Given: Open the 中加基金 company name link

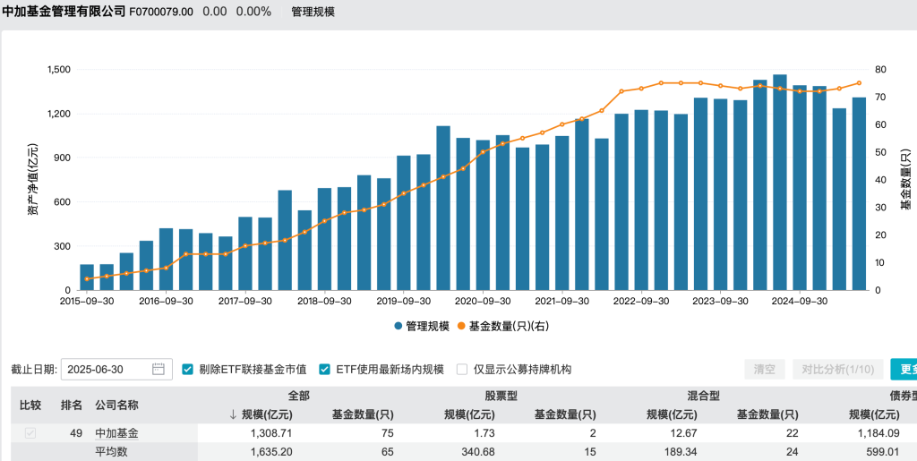Looking at the screenshot, I should (x=117, y=433).
